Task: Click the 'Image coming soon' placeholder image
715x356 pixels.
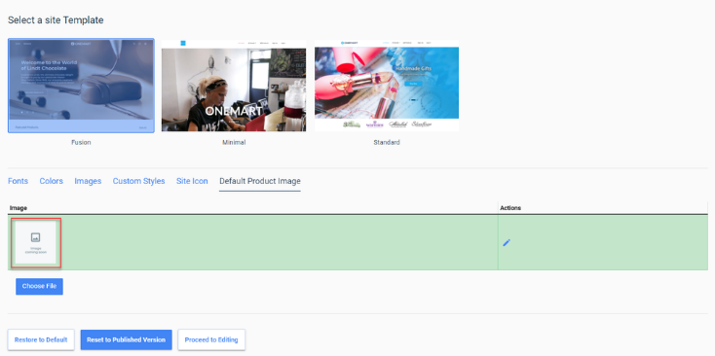Action: 36,242
